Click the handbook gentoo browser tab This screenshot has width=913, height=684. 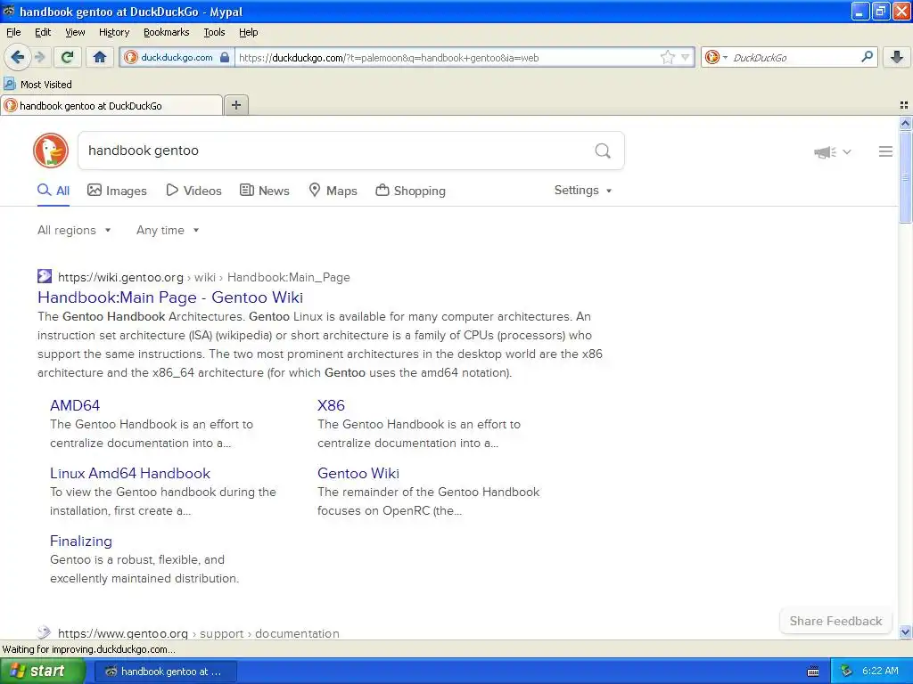point(111,105)
